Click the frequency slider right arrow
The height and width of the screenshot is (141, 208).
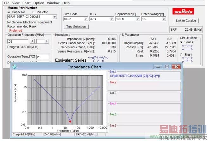pyautogui.click(x=47, y=41)
